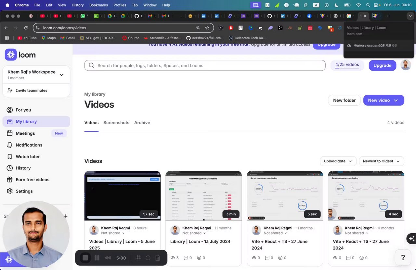Image resolution: width=416 pixels, height=270 pixels.
Task: Click Upgrade in the free trial banner
Action: (x=326, y=45)
